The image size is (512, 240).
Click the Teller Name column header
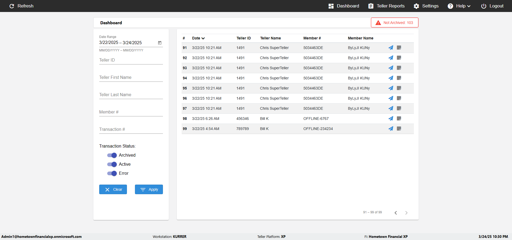click(x=270, y=38)
